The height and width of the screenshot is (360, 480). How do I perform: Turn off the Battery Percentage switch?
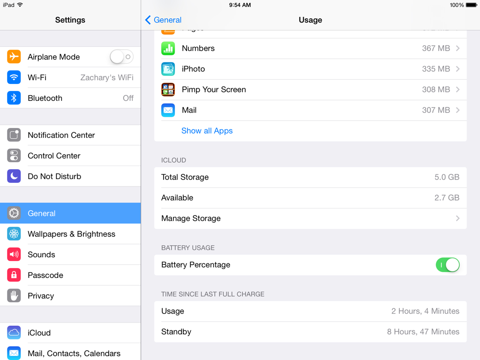pos(448,265)
